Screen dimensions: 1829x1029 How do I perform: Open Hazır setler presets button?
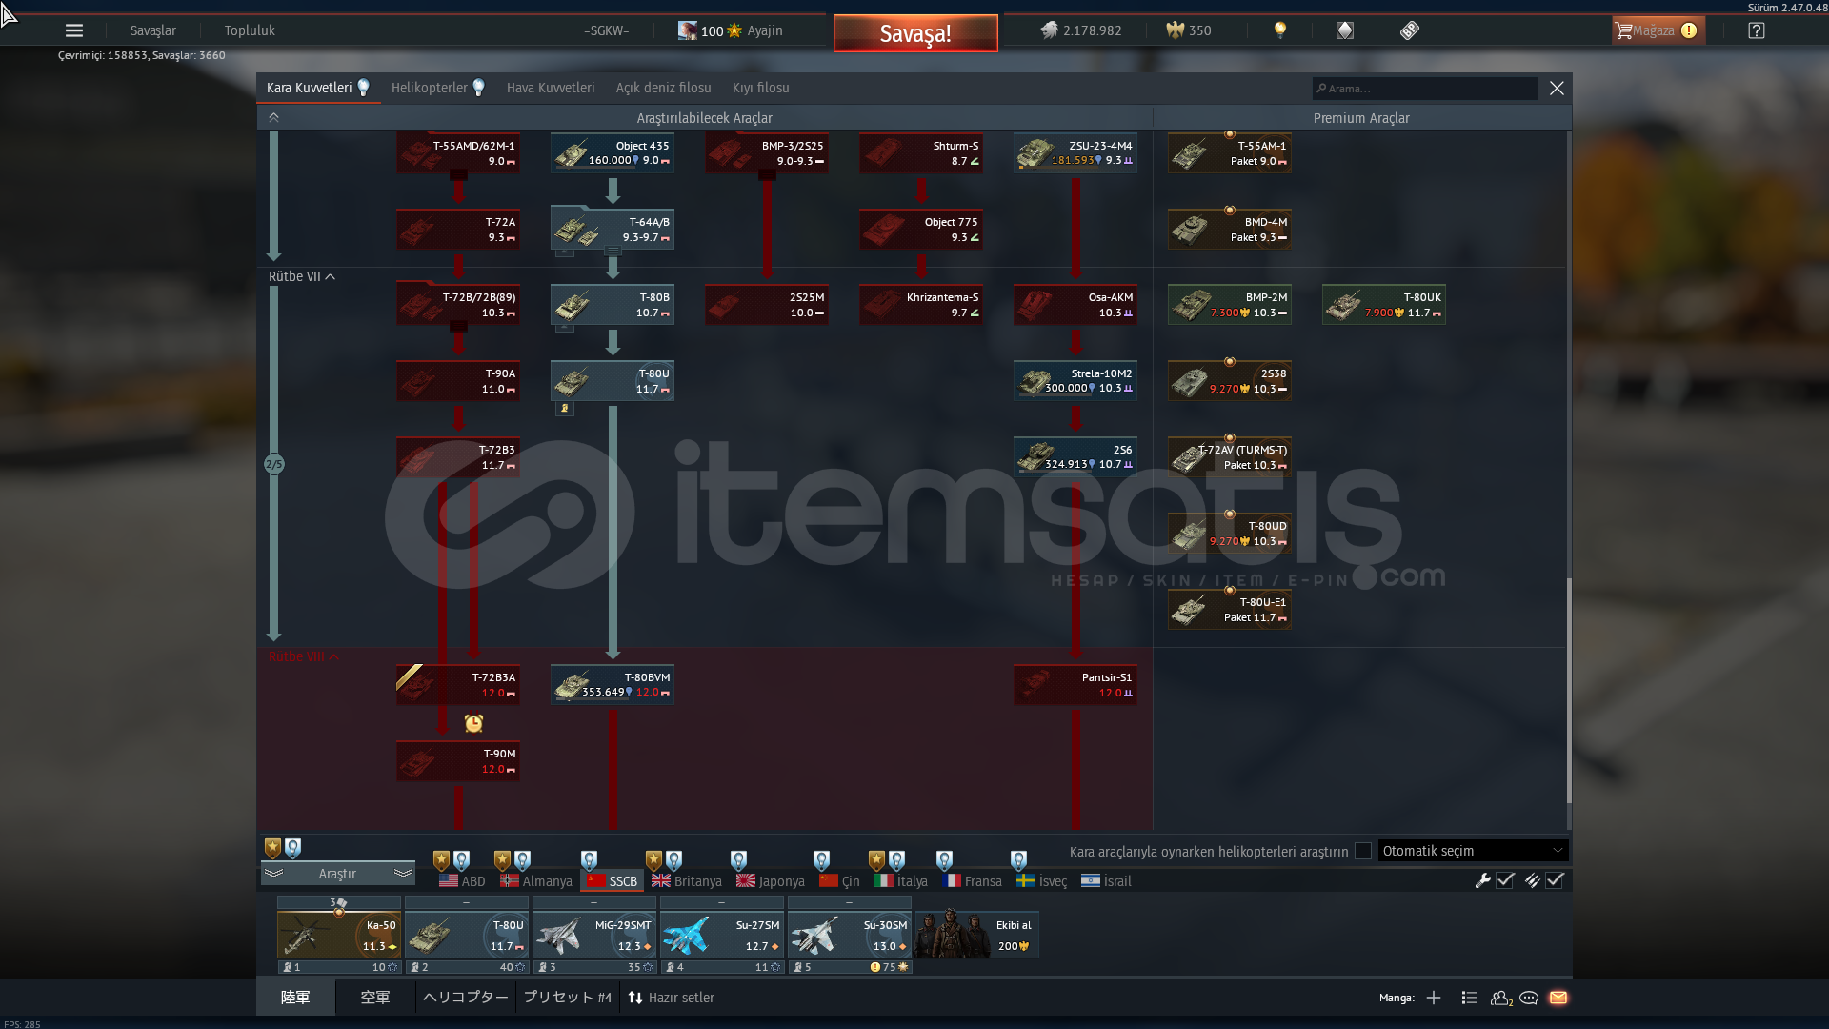[x=671, y=998]
